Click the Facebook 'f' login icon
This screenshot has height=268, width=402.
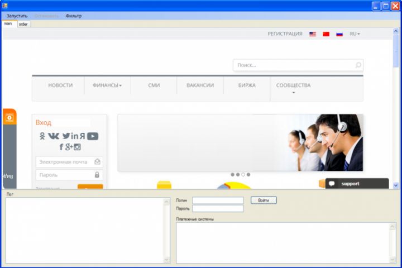point(61,147)
